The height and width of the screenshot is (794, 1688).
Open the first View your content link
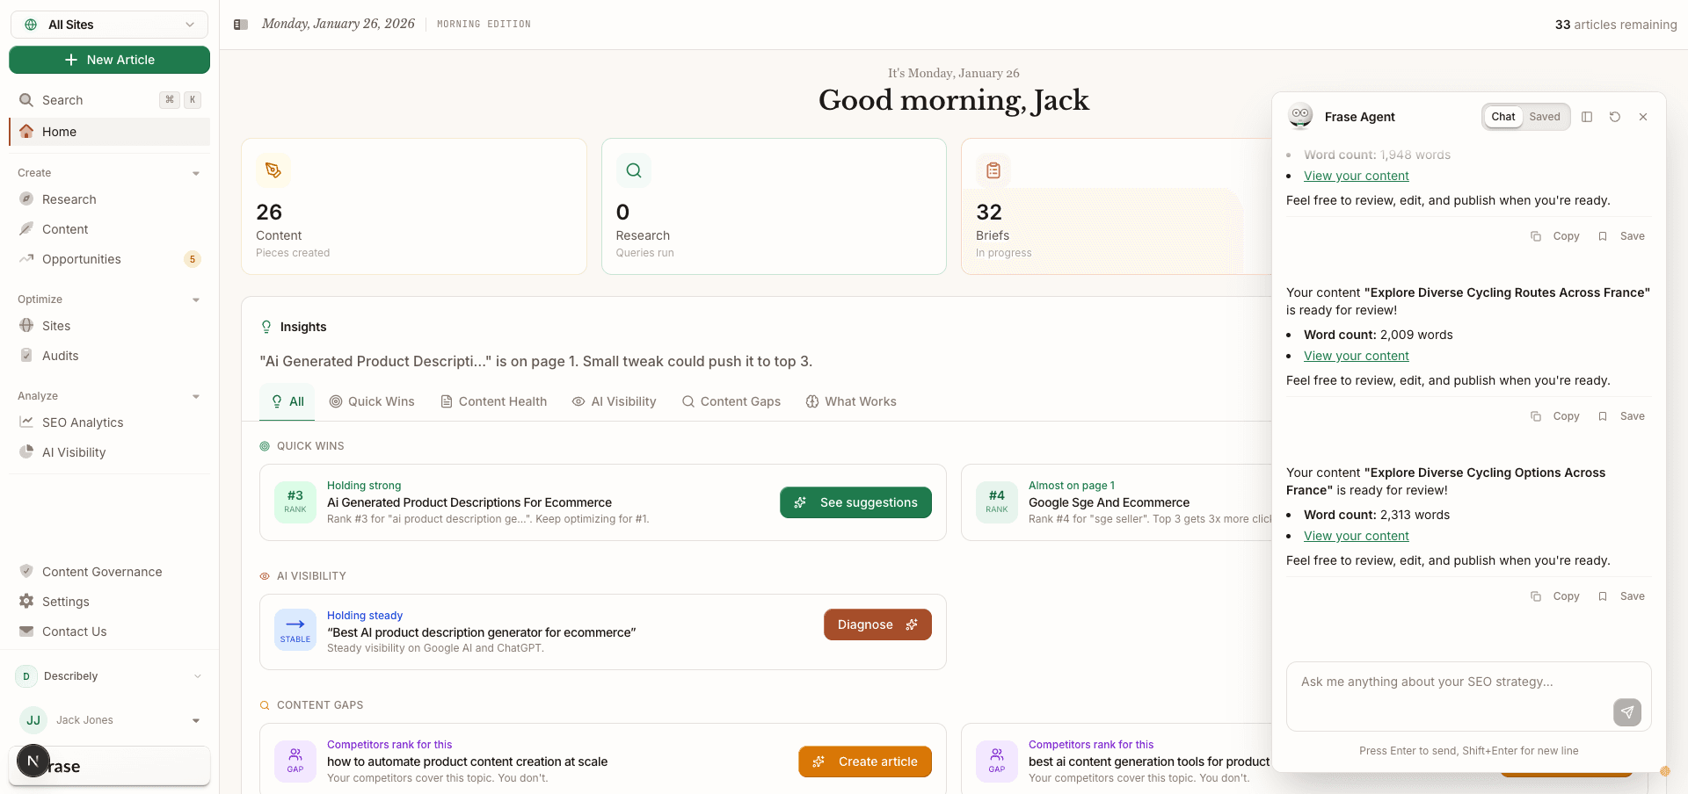pyautogui.click(x=1357, y=176)
